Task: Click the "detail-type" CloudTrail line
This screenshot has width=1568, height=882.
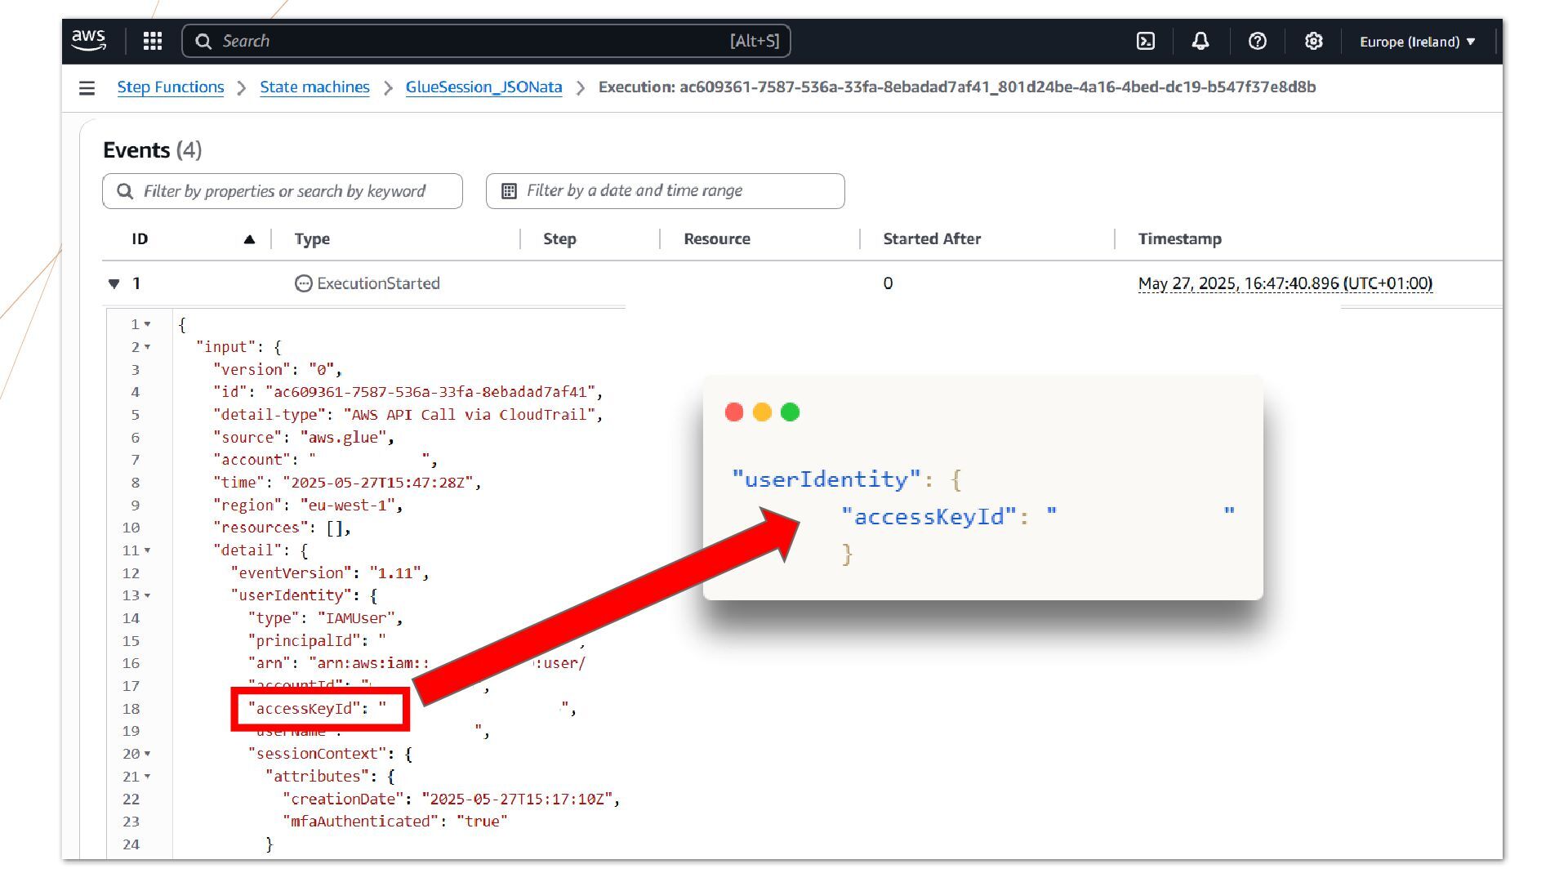Action: 408,415
